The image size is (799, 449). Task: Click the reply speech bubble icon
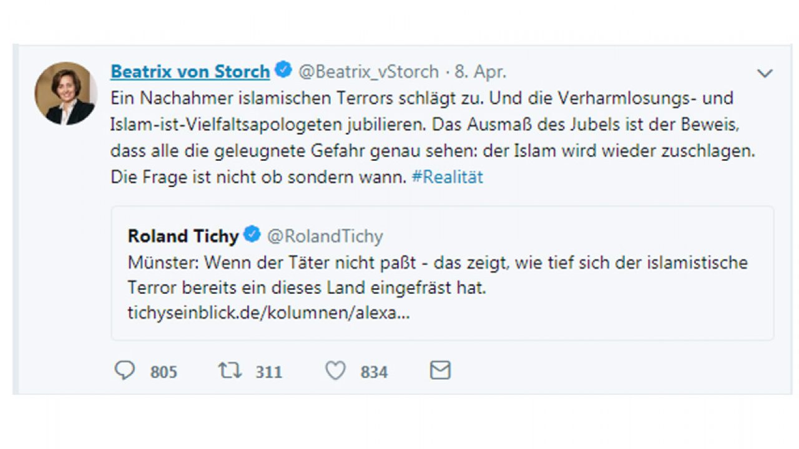(125, 371)
